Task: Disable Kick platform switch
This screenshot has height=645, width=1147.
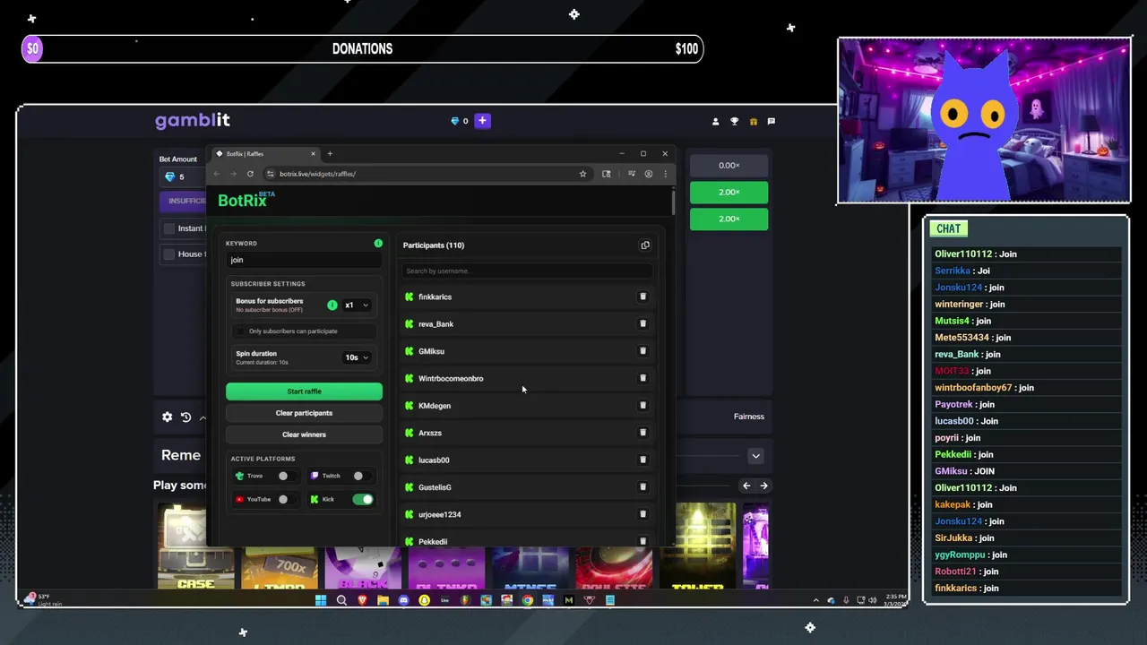Action: coord(362,499)
